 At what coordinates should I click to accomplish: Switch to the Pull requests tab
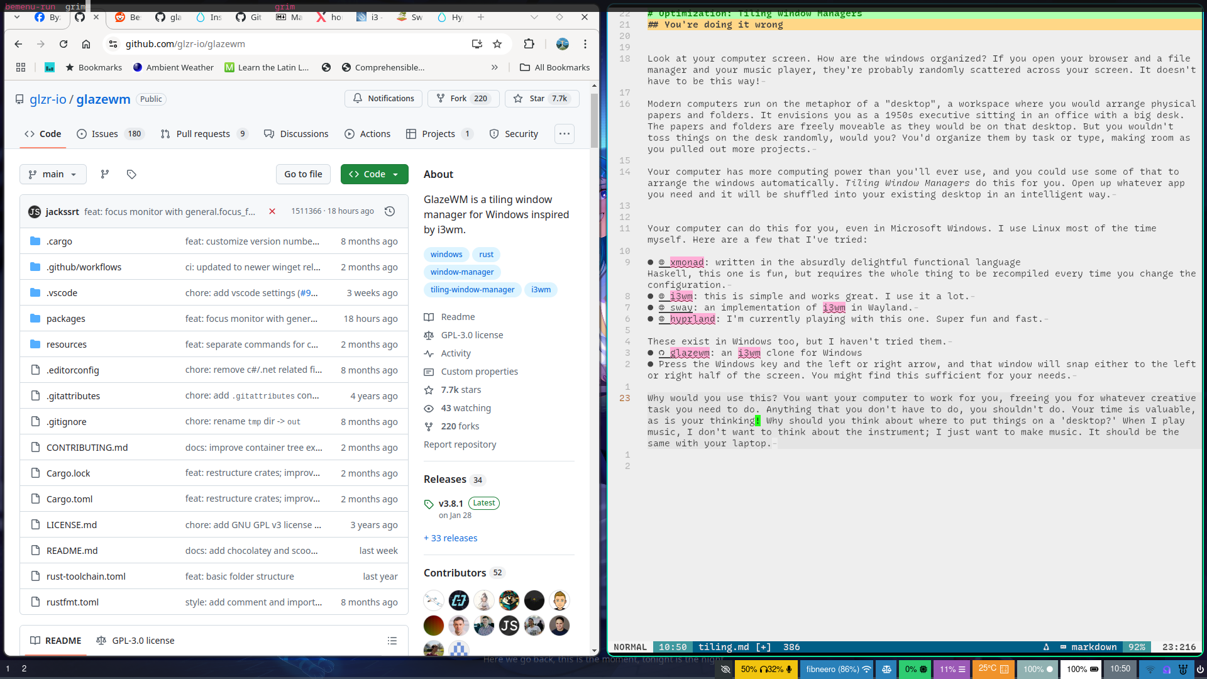point(204,133)
